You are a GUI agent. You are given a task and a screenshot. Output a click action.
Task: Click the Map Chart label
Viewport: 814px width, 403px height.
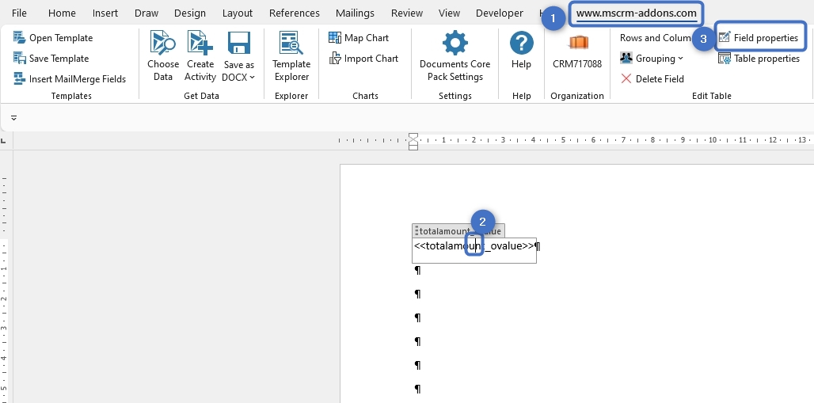[367, 37]
